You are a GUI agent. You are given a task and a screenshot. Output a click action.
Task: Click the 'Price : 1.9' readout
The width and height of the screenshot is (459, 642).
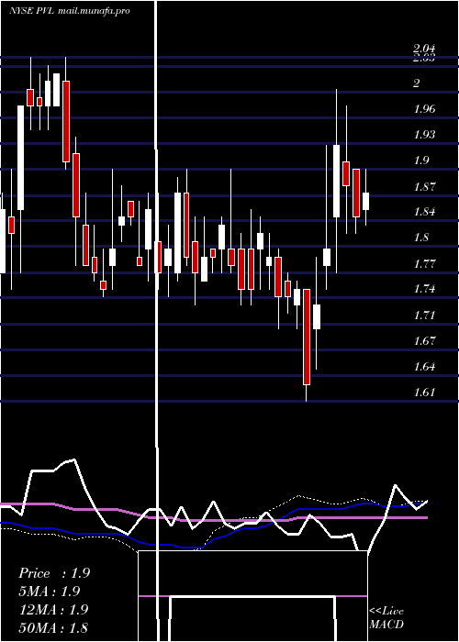pos(54,573)
